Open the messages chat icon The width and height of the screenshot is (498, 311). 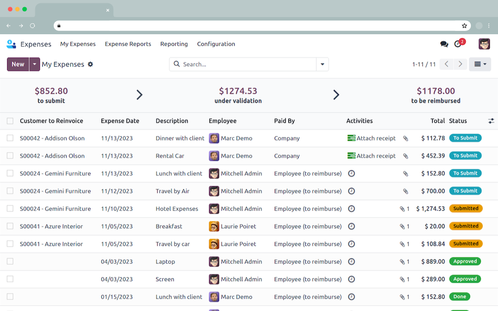pos(444,44)
